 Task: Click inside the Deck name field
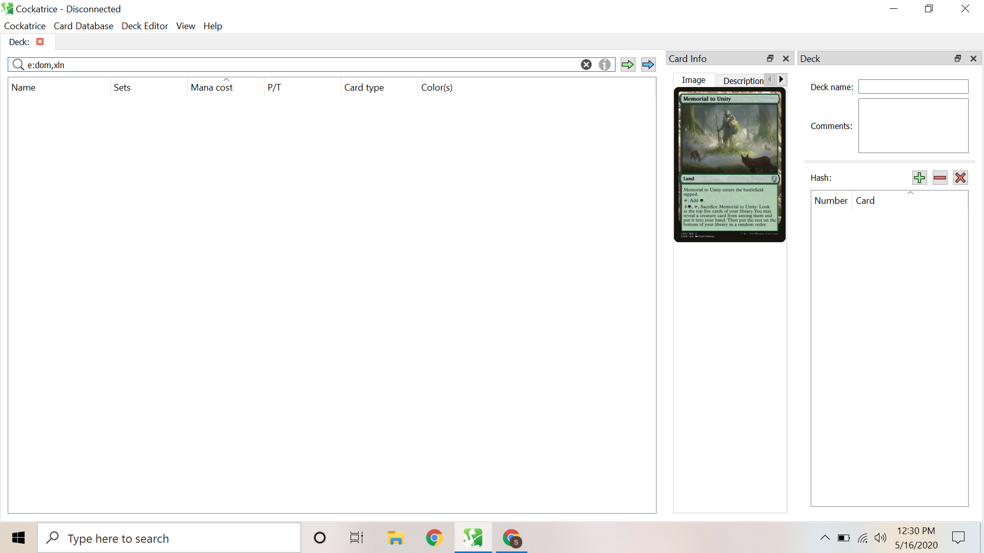[913, 87]
